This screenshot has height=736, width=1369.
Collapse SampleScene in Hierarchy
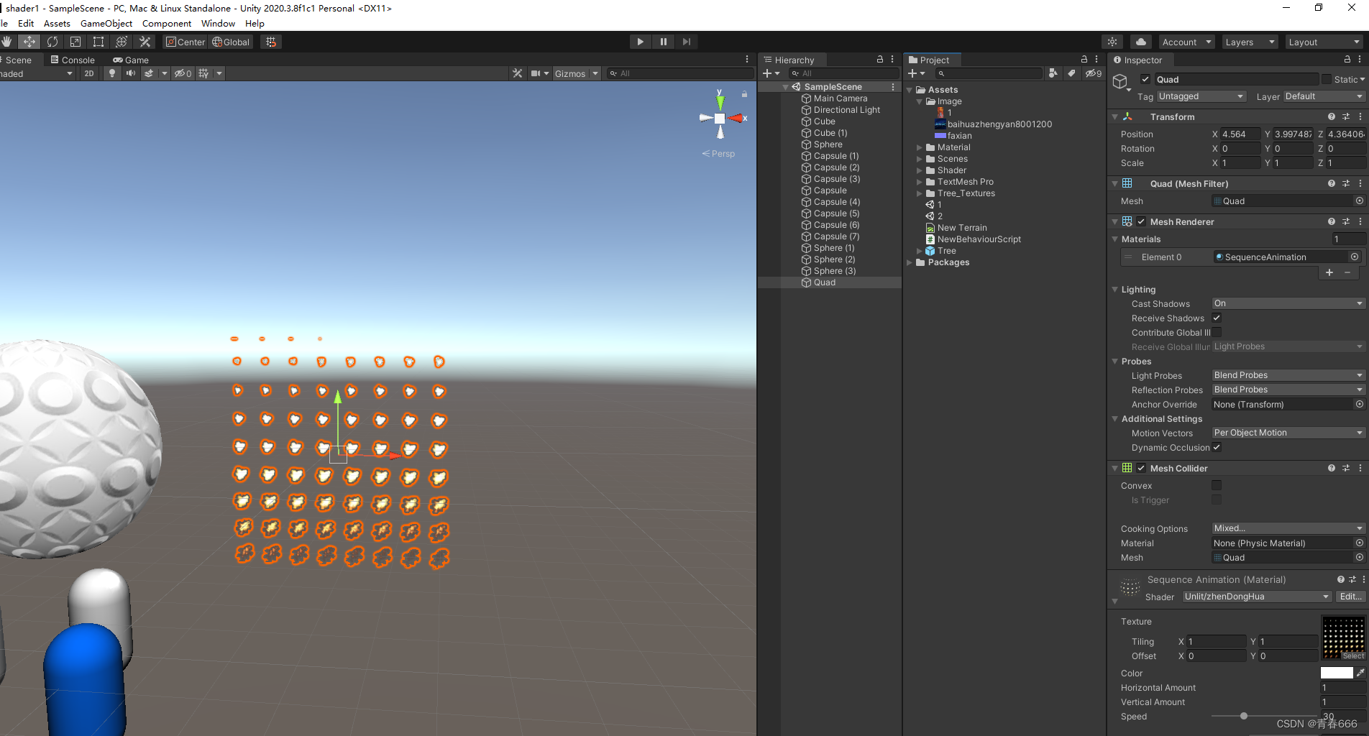tap(786, 87)
